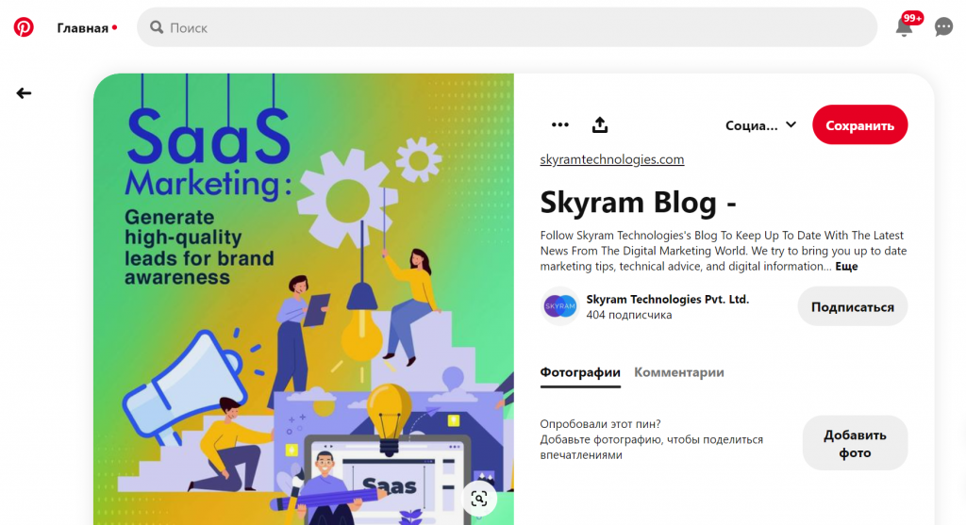Viewport: 966px width, 525px height.
Task: Switch to the Комментарии tab
Action: [679, 373]
